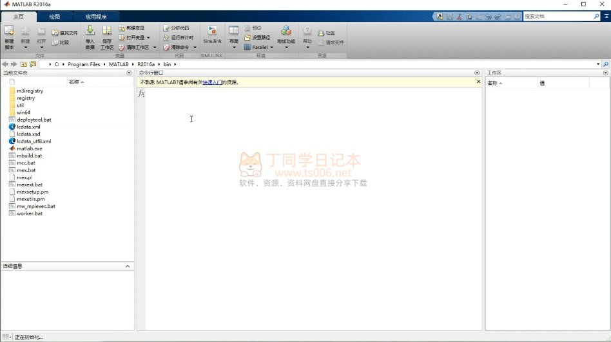Launch Simulink from the toolstrip

212,35
